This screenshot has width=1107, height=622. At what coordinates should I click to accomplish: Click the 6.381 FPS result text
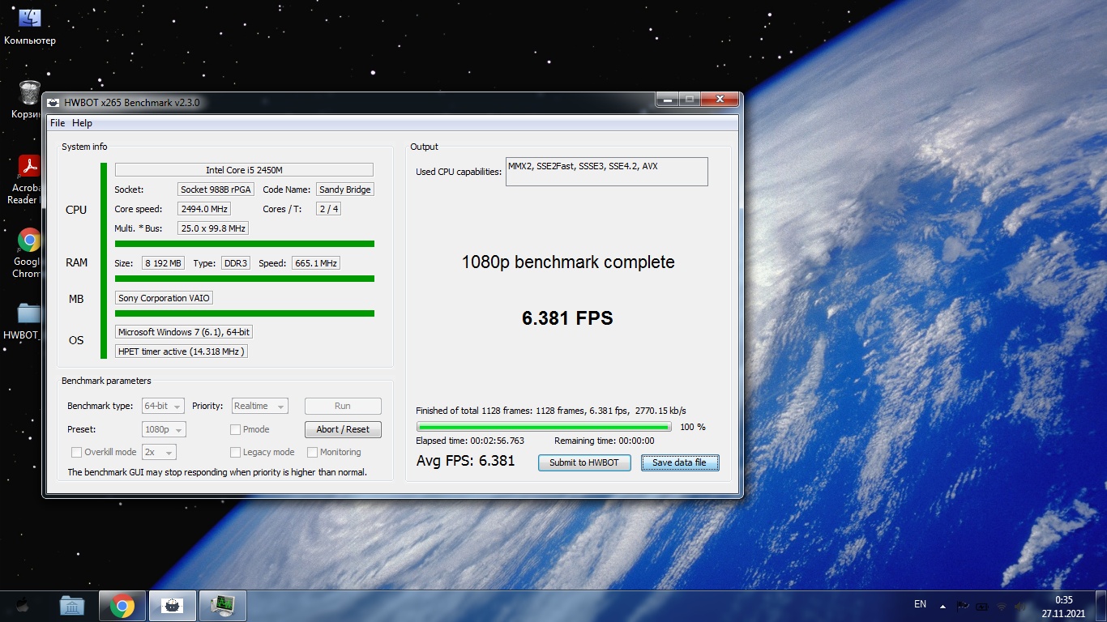[567, 318]
